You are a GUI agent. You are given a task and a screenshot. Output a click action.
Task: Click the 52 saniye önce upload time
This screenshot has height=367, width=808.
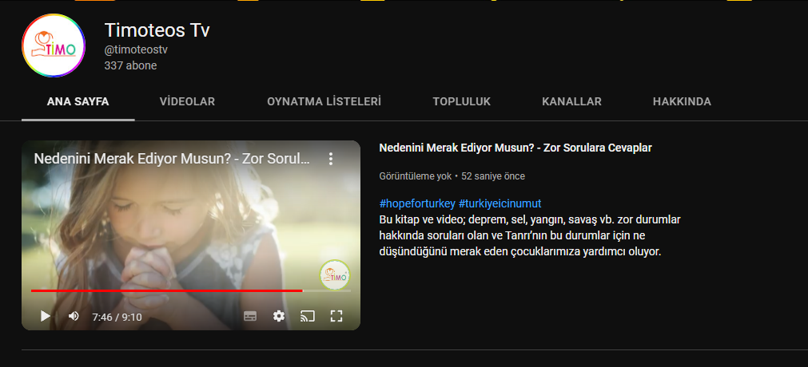(x=493, y=176)
